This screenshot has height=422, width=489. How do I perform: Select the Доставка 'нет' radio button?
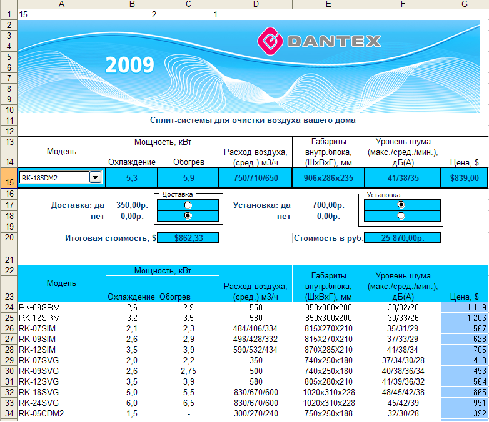[x=188, y=216]
